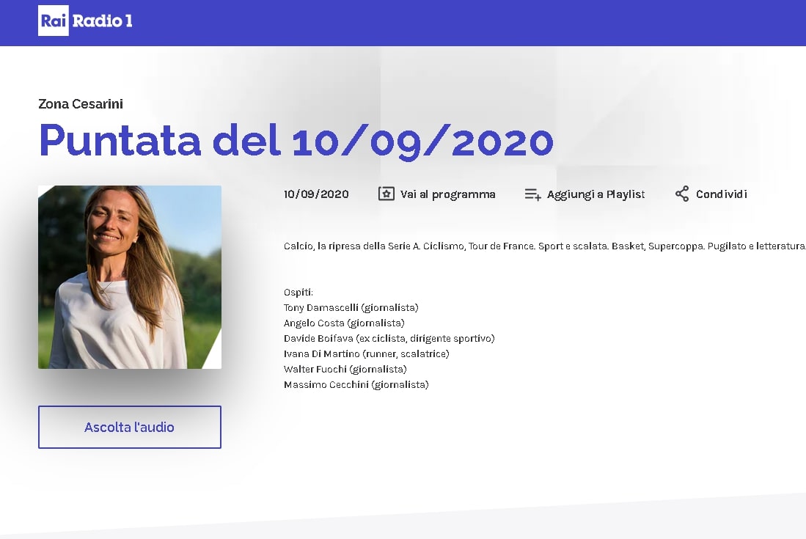Screen dimensions: 806x539
Task: Open the host photo thumbnail
Action: click(130, 277)
